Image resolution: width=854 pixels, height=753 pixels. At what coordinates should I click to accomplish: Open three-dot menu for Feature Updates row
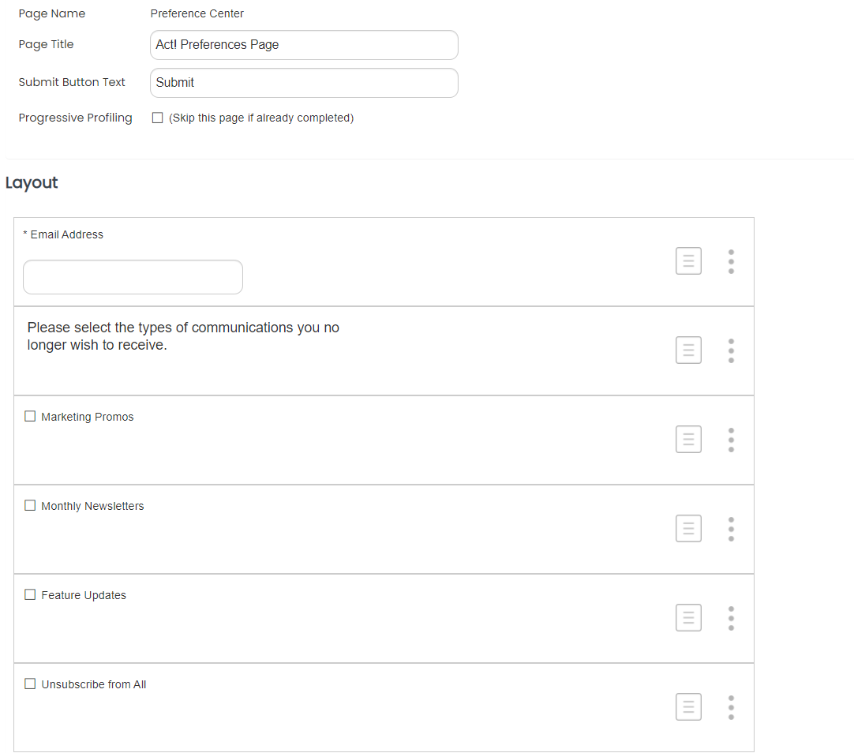point(731,619)
